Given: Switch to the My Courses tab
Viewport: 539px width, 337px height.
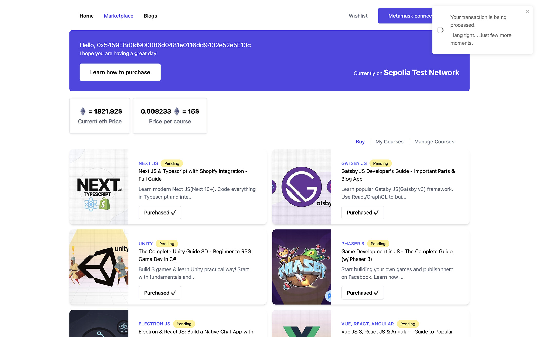Looking at the screenshot, I should [389, 142].
